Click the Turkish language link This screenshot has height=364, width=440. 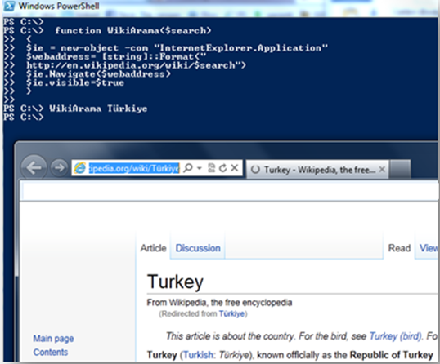click(198, 355)
